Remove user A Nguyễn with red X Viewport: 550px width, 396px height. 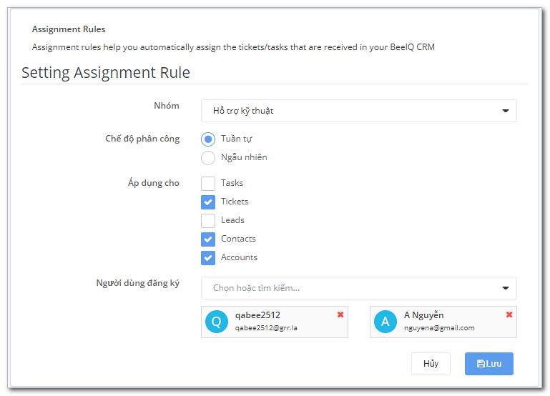coord(509,315)
